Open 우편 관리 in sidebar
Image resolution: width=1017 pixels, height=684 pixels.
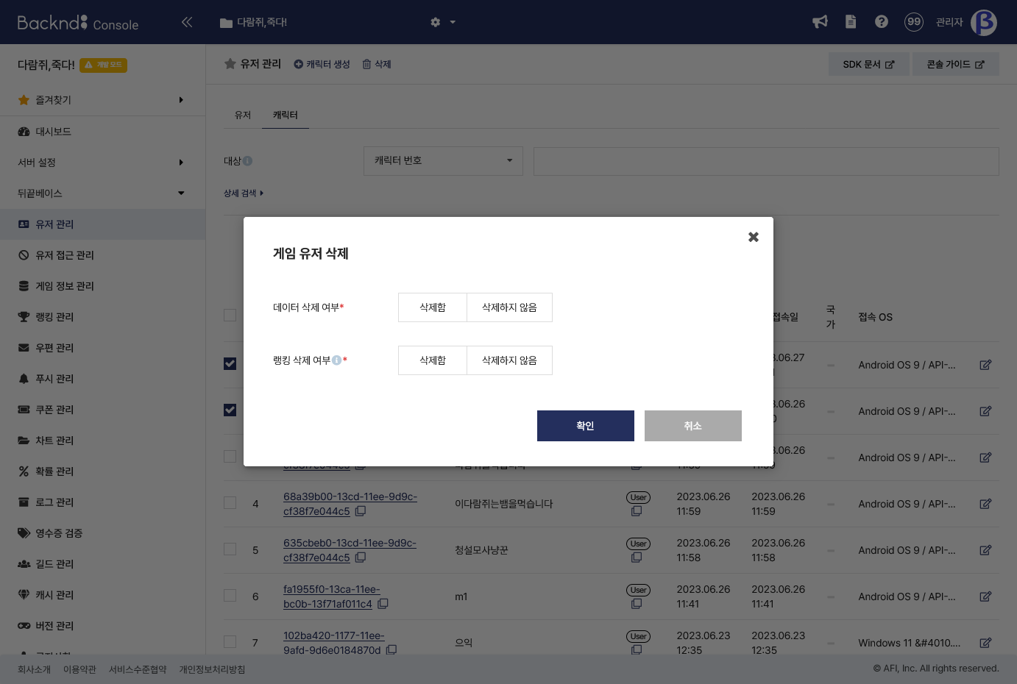tap(103, 348)
